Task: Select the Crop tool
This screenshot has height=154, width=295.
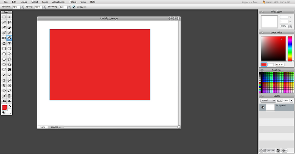Action: (x=4, y=86)
